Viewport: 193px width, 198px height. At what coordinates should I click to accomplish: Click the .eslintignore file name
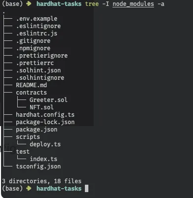coord(39,26)
